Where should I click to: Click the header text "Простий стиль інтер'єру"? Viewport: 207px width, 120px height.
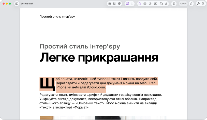click(x=57, y=17)
